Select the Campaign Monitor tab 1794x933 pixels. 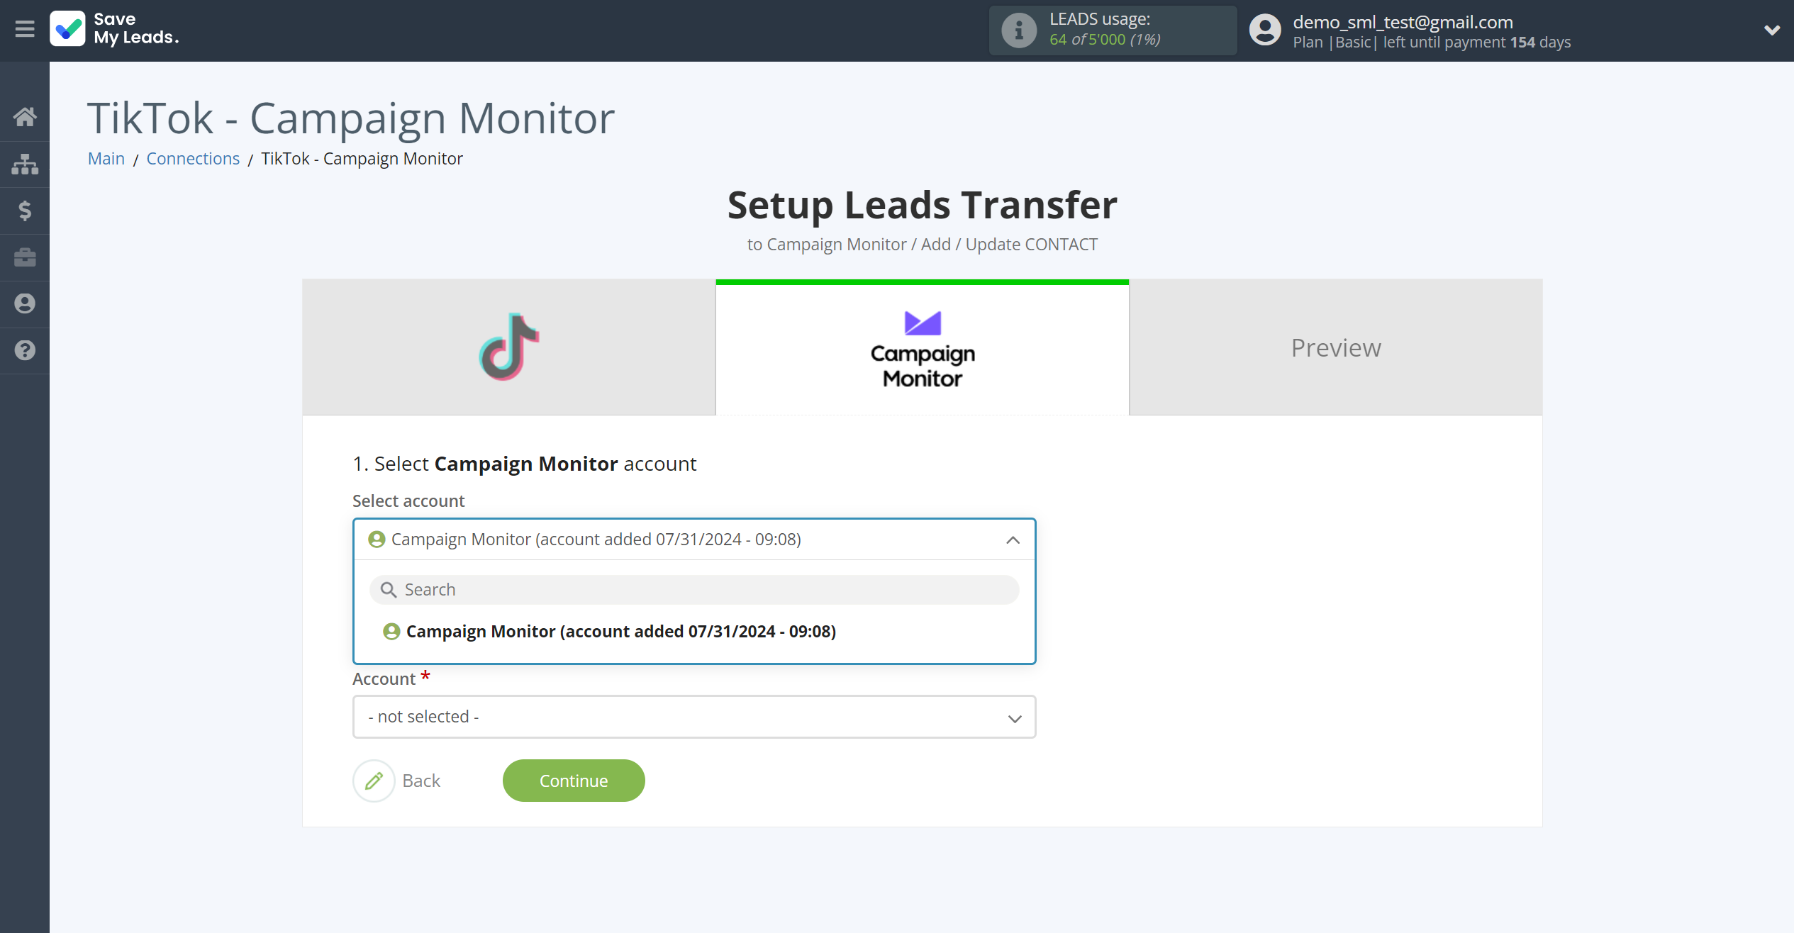(x=922, y=347)
